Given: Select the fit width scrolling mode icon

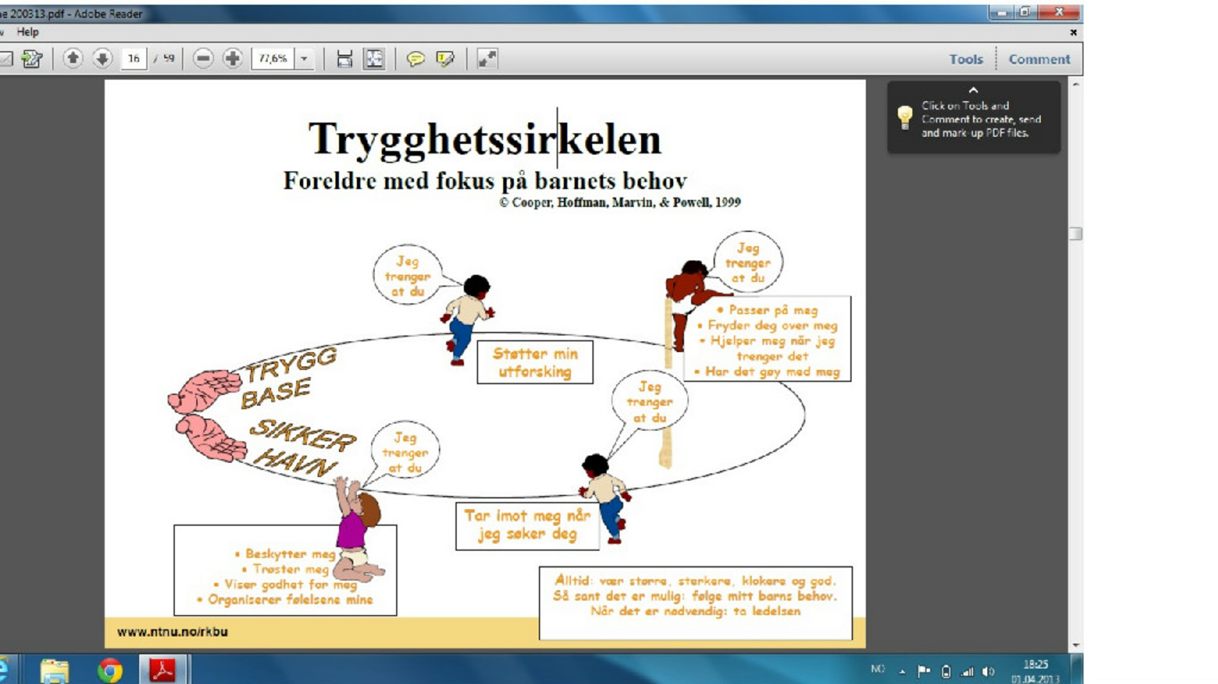Looking at the screenshot, I should tap(344, 58).
